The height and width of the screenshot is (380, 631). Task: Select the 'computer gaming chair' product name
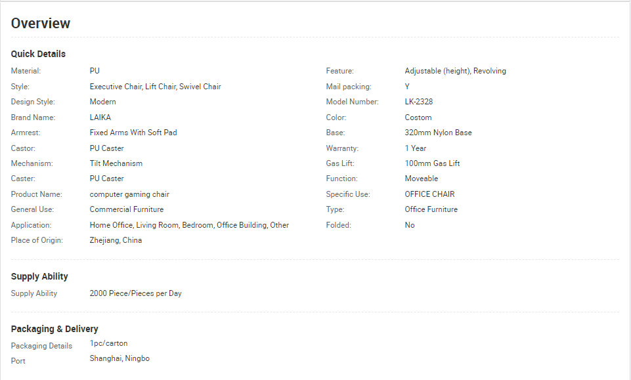129,194
